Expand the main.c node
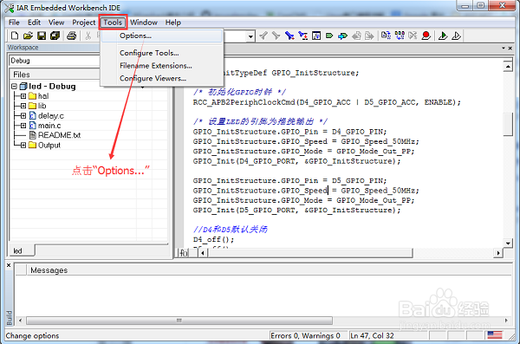The width and height of the screenshot is (520, 344). (23, 126)
